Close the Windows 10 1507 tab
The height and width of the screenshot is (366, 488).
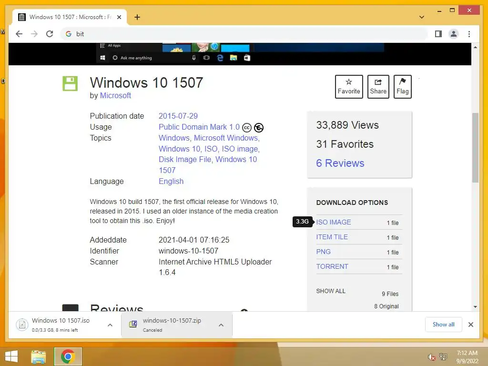pyautogui.click(x=119, y=17)
